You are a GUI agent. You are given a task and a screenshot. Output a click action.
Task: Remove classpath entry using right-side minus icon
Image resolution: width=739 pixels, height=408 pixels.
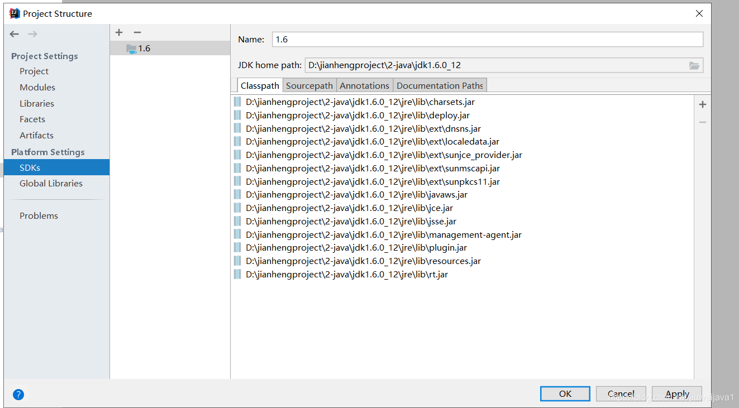(703, 122)
